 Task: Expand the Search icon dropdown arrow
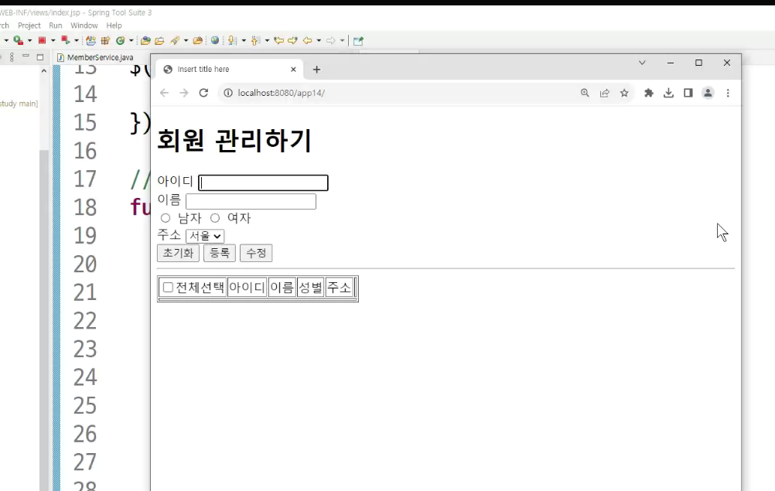pyautogui.click(x=186, y=40)
